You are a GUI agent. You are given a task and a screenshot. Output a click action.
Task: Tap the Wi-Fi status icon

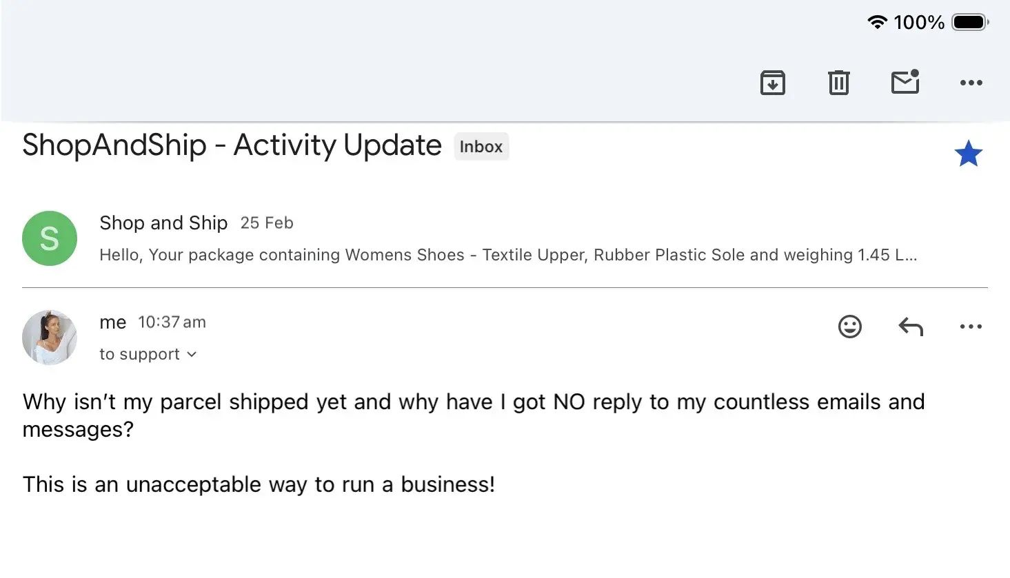pos(876,22)
